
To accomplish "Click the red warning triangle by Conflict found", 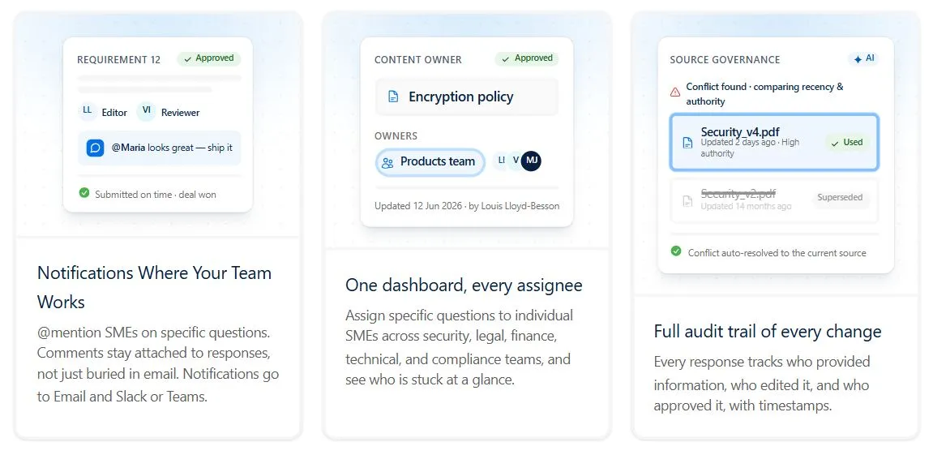I will point(675,92).
